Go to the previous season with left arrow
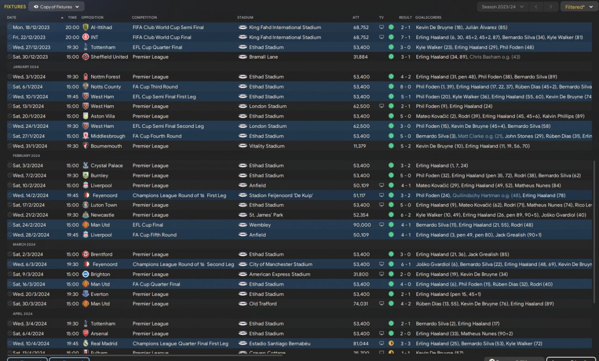The image size is (599, 361). coord(537,7)
